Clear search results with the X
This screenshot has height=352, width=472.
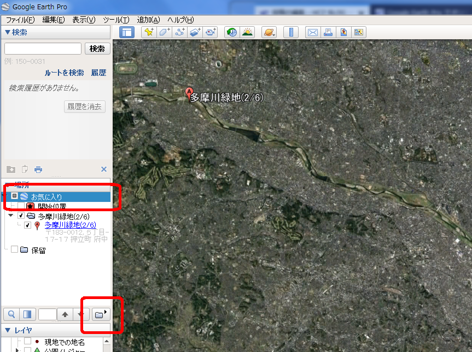(x=104, y=169)
